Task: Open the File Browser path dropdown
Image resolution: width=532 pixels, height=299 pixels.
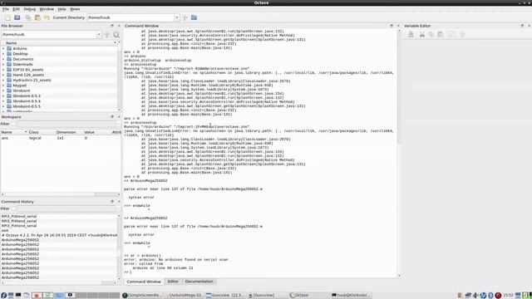Action: click(98, 35)
